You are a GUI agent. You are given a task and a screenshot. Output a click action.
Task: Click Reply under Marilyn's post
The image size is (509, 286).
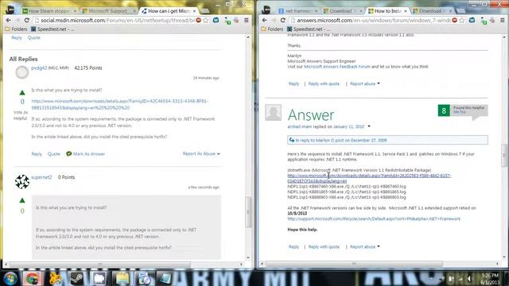tap(293, 83)
